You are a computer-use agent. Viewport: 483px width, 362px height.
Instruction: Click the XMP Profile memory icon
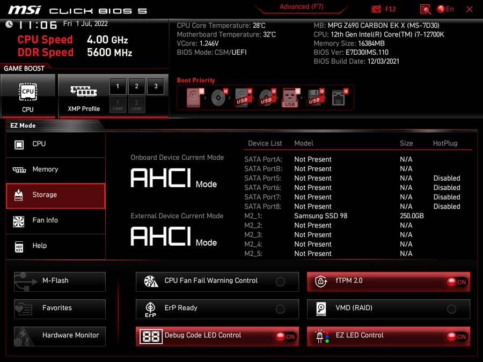[x=84, y=95]
